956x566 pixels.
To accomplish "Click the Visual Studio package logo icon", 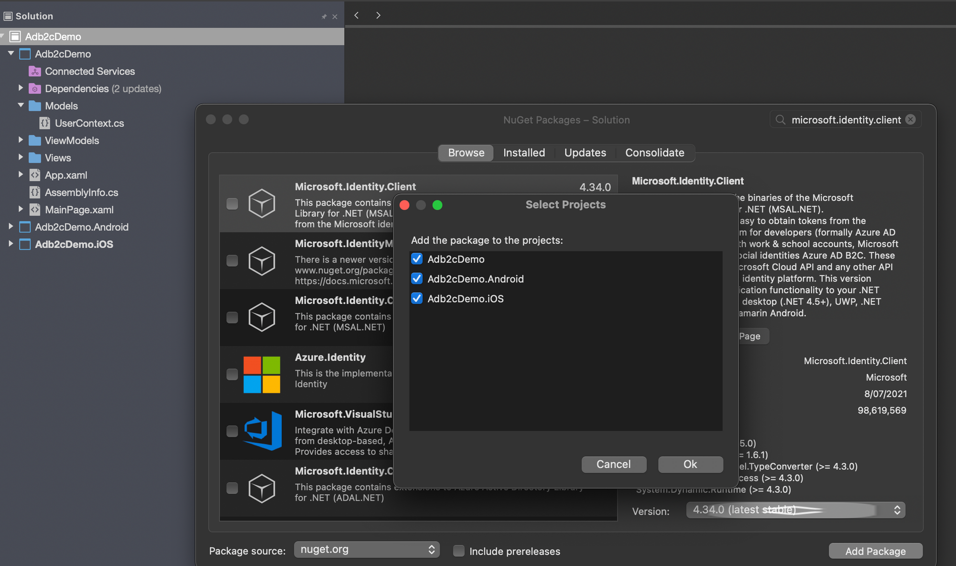I will click(x=262, y=431).
